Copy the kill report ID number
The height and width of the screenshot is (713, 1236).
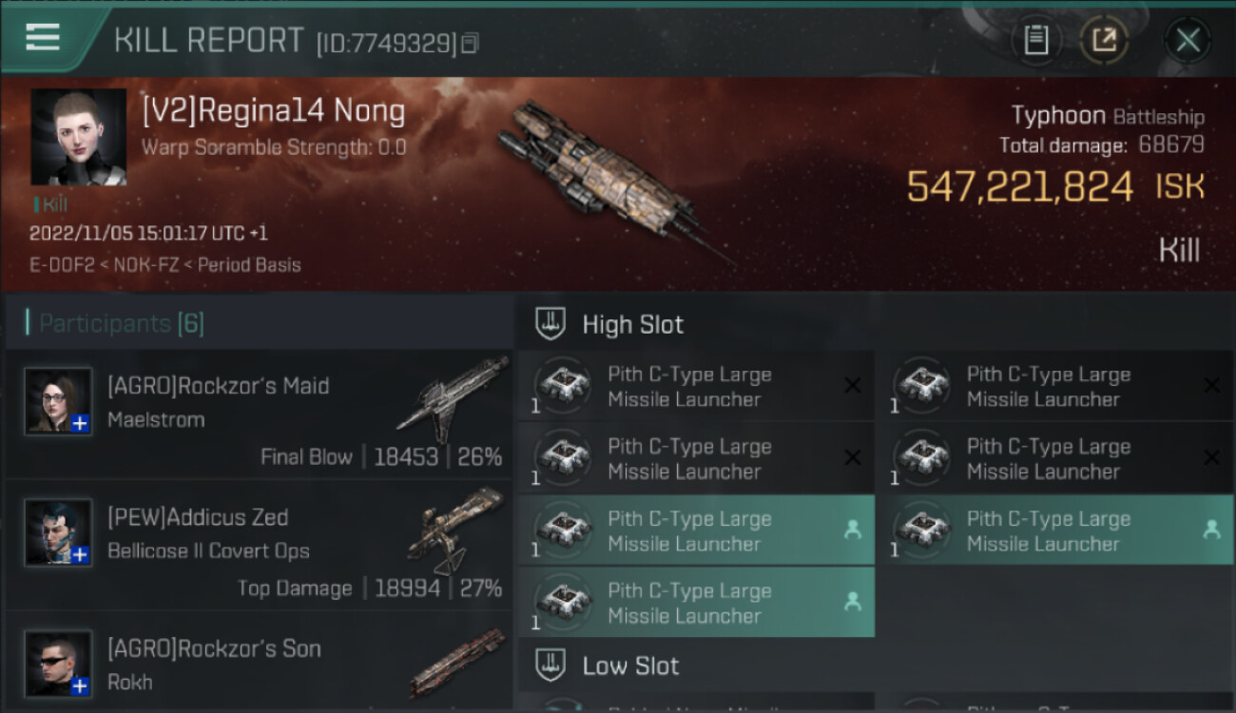471,43
